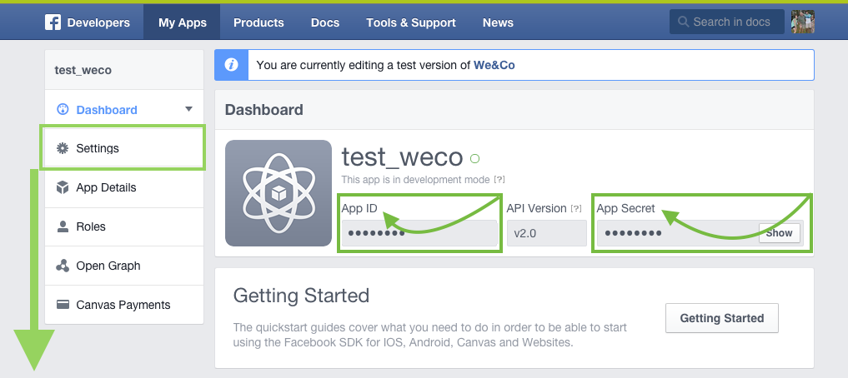
Task: Follow the We&Co link
Action: tap(494, 65)
